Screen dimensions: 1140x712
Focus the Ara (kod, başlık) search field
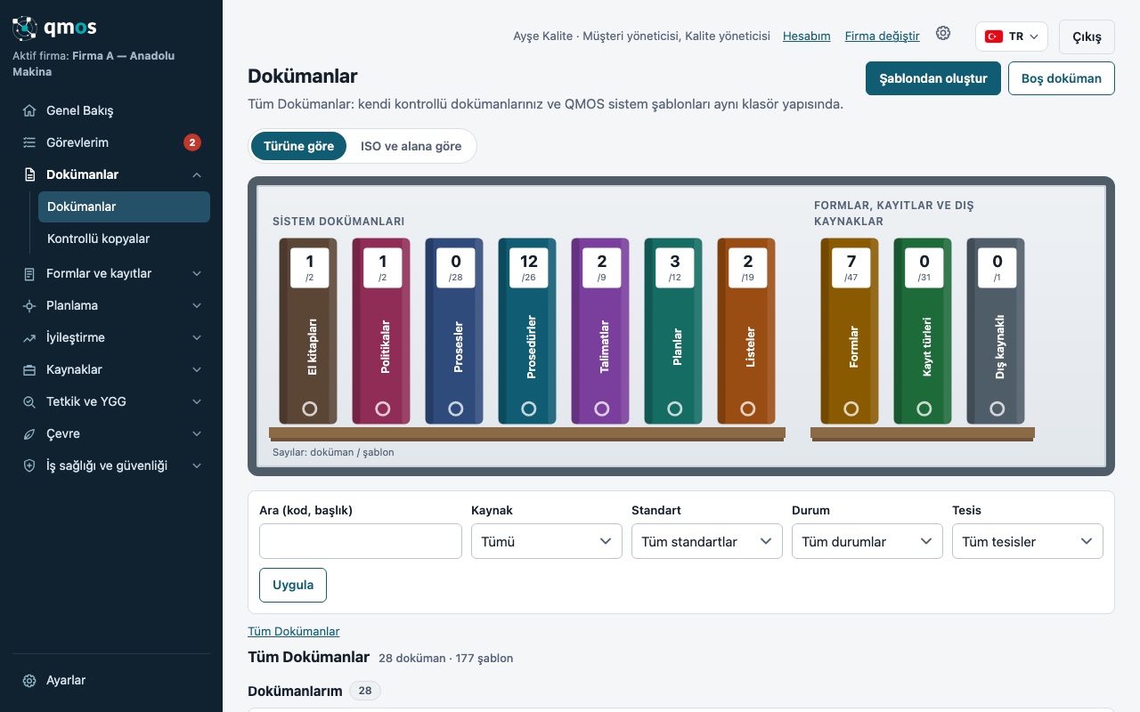point(361,541)
